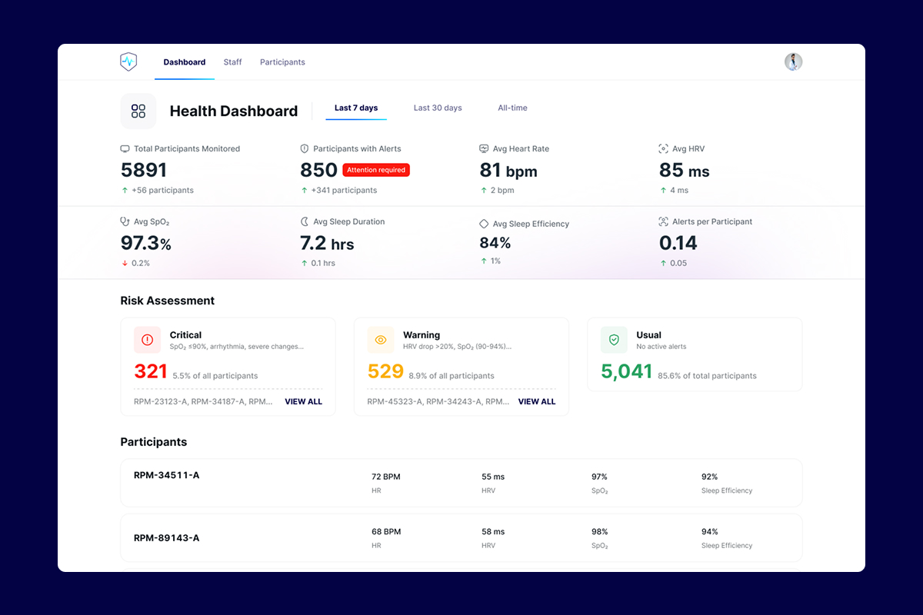Click the Avg Heart Rate icon
This screenshot has height=615, width=923.
pyautogui.click(x=484, y=148)
